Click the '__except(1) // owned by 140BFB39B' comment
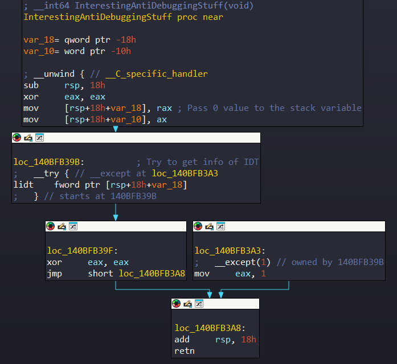 [x=289, y=262]
